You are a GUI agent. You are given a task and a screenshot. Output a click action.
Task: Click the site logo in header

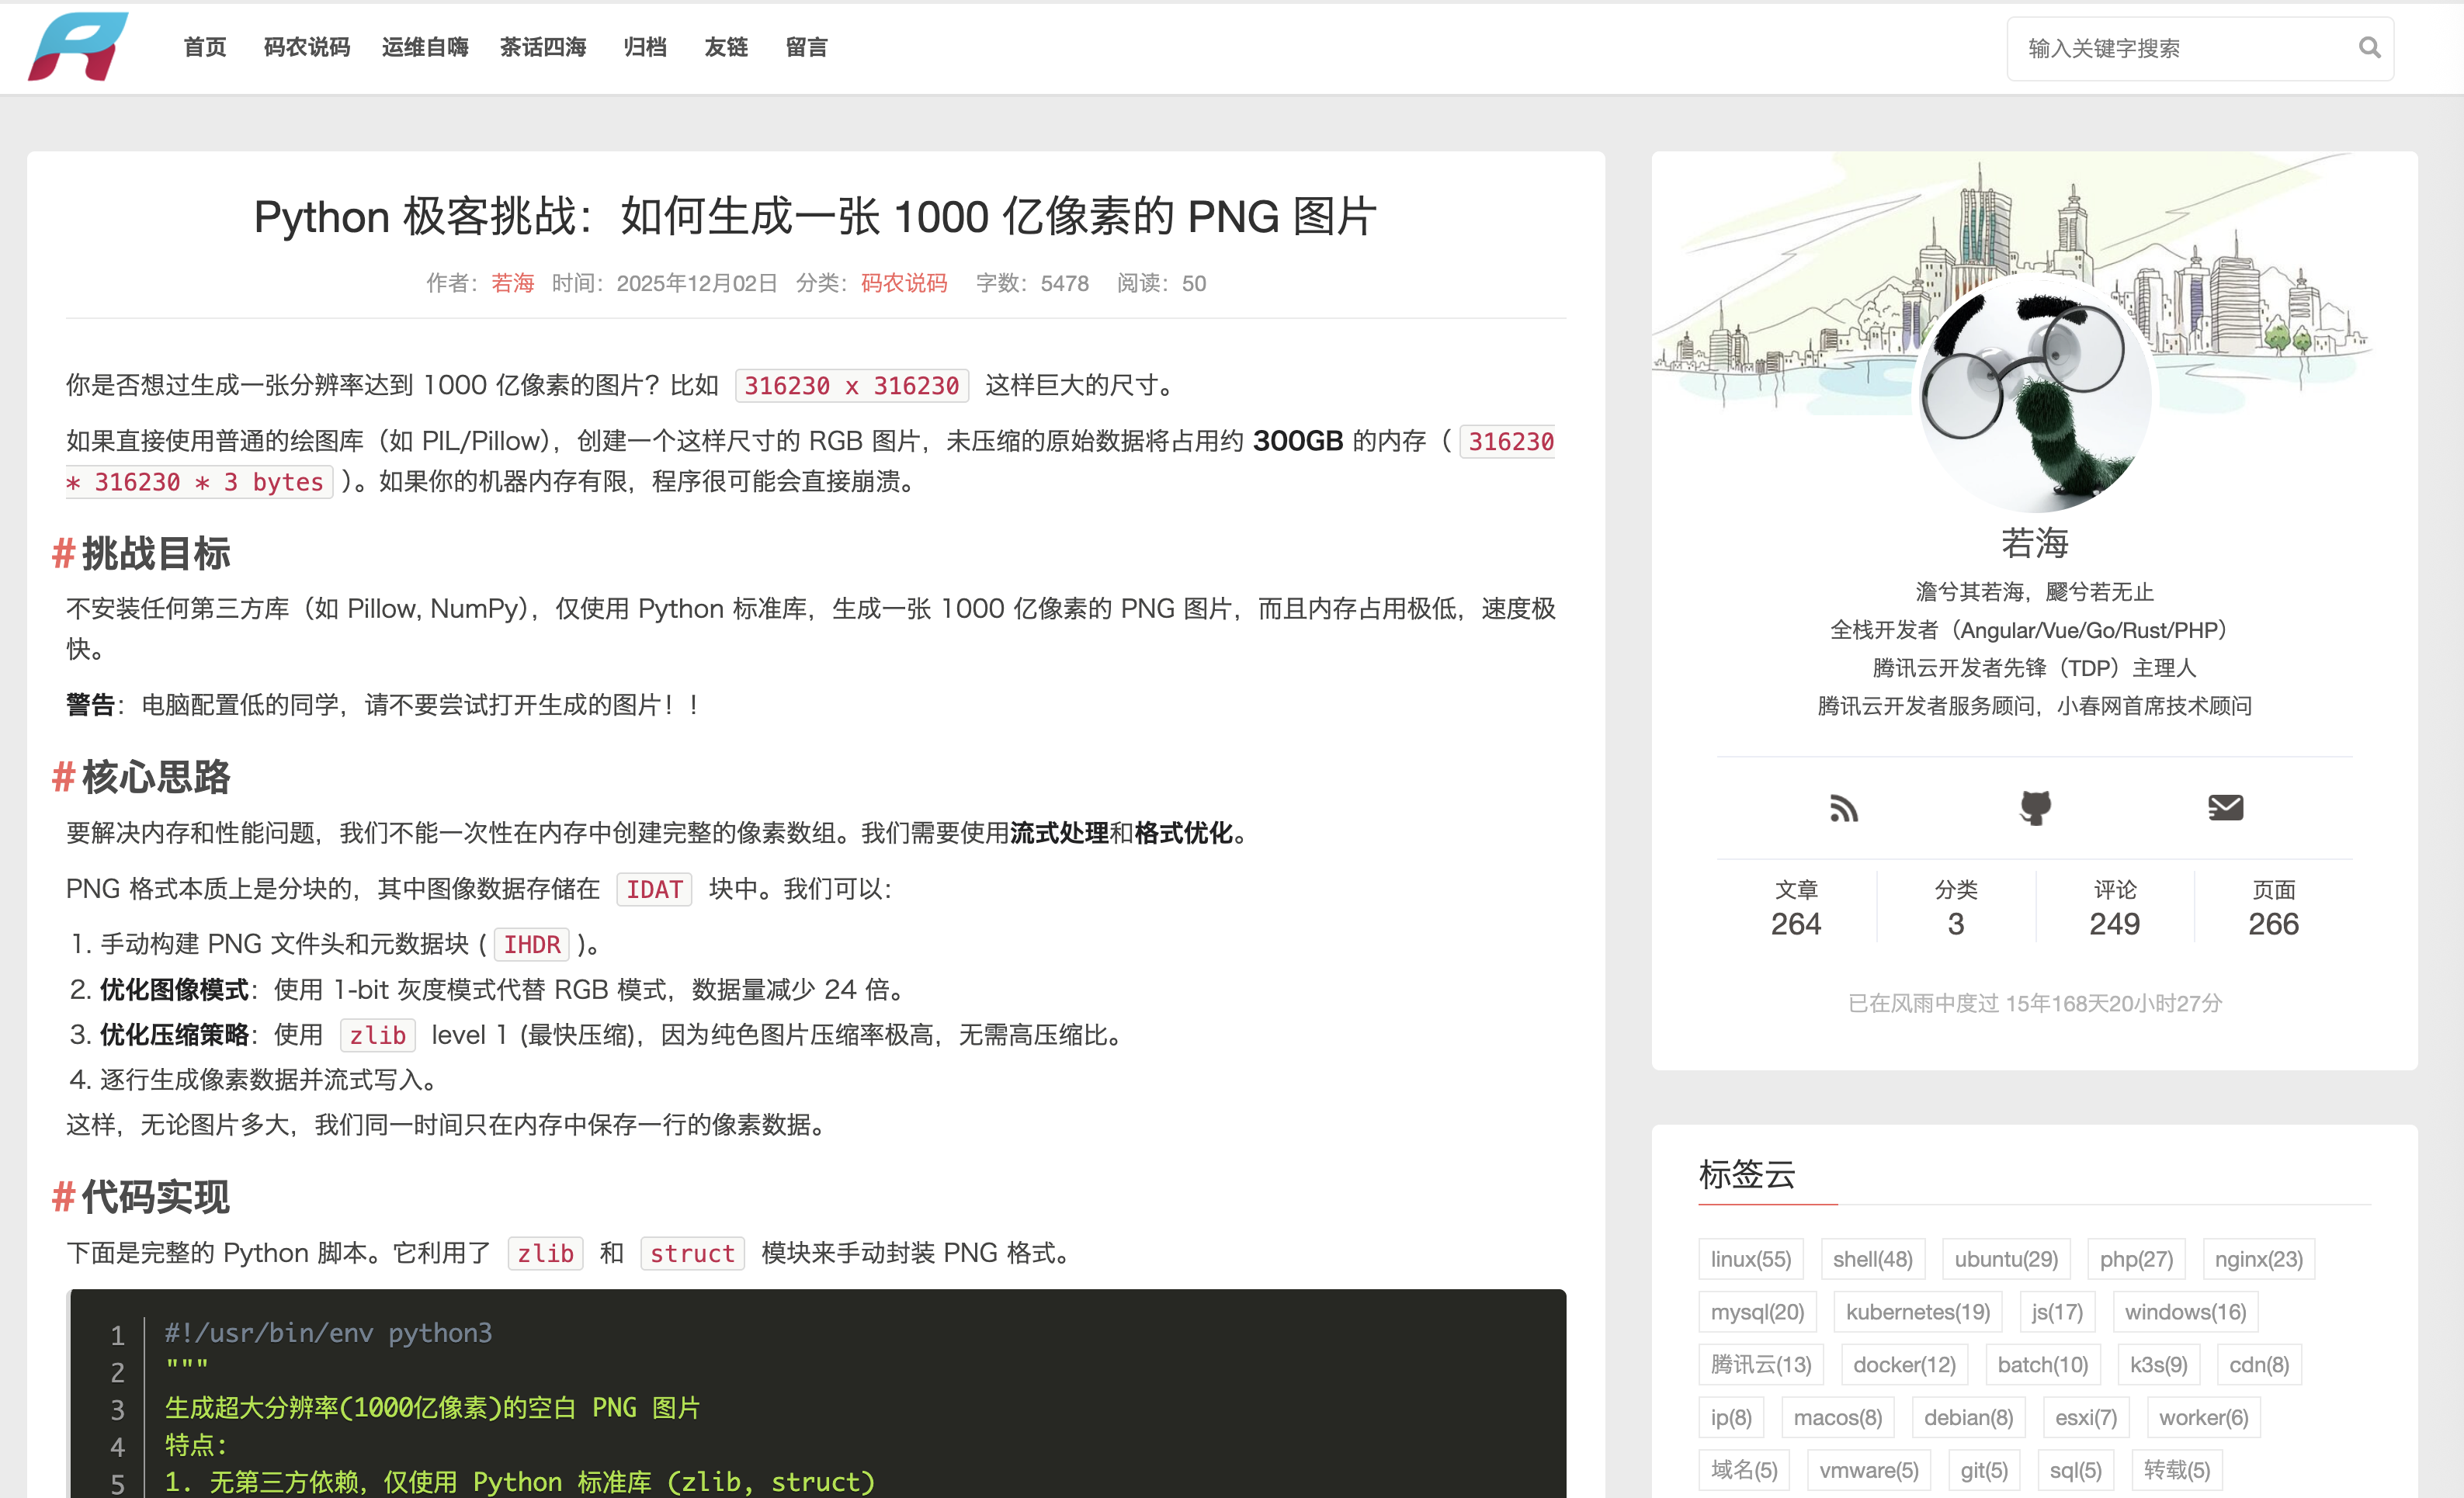click(78, 47)
